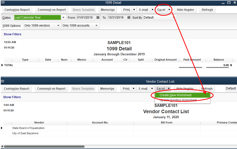Click the Balance column header

click(219, 60)
